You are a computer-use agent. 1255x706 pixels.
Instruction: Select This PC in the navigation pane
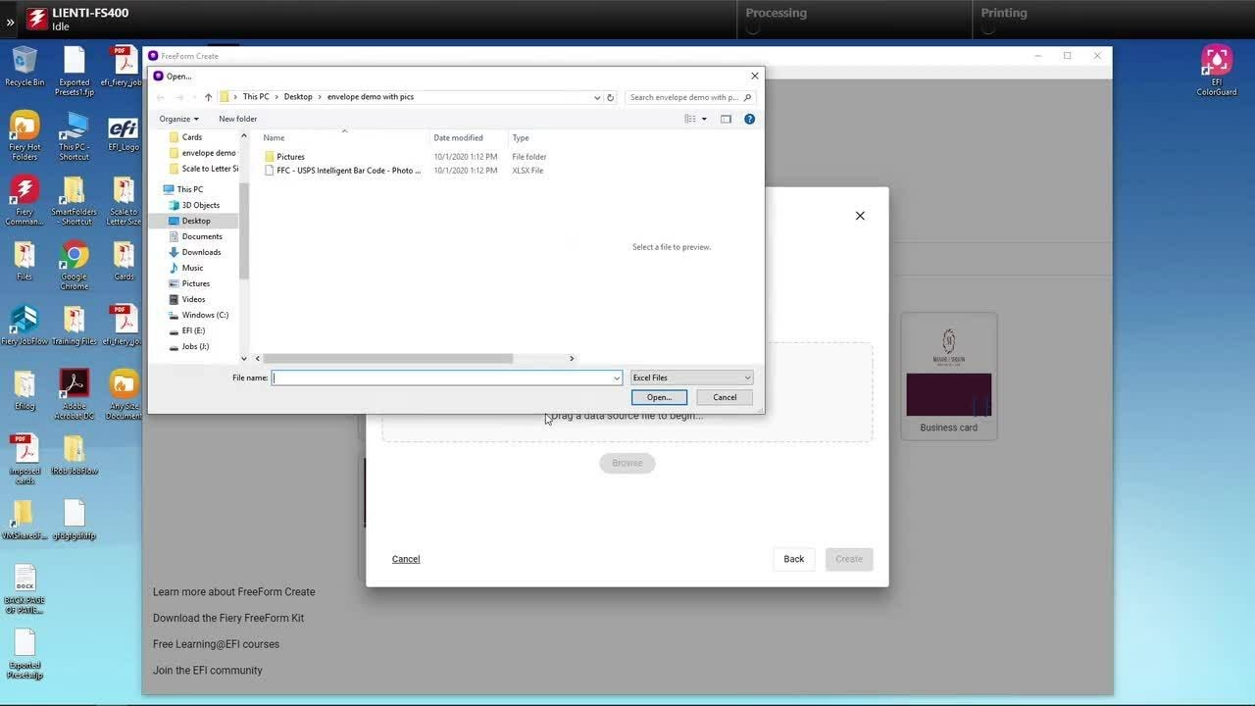(190, 189)
